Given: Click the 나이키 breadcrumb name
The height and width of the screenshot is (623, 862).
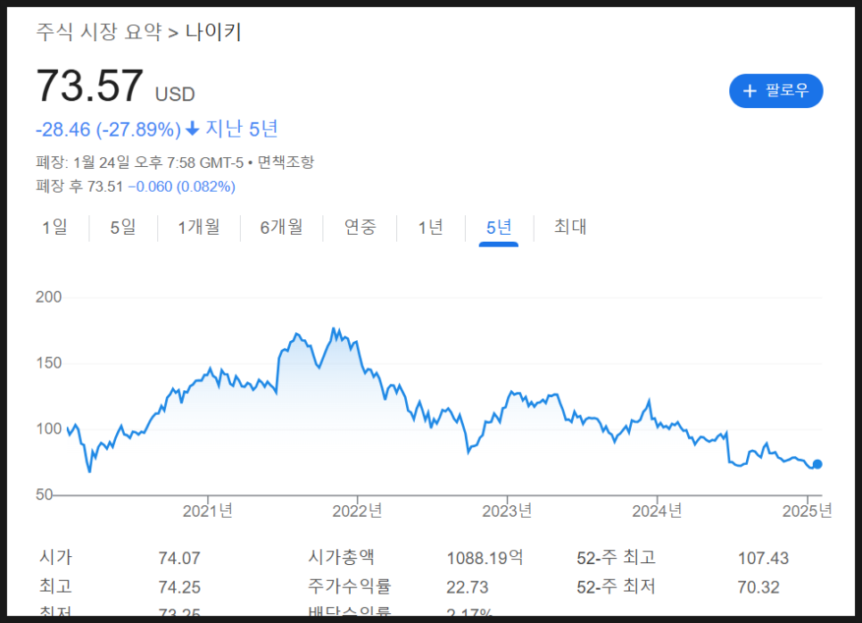Looking at the screenshot, I should tap(213, 32).
